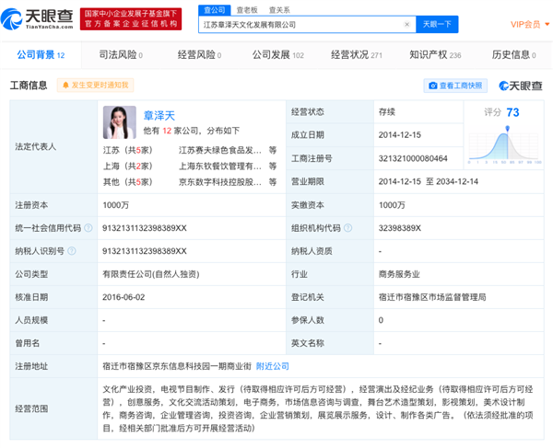Open the VIP会员 dropdown menu
Image resolution: width=553 pixels, height=448 pixels.
(x=529, y=24)
